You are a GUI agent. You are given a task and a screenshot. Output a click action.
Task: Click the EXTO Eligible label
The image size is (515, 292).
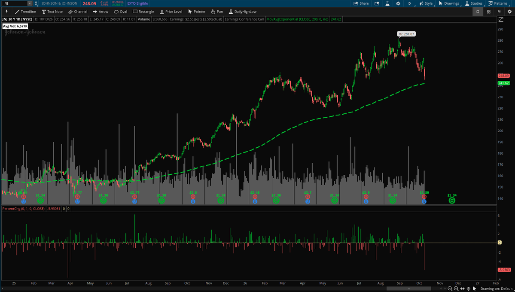(137, 3)
